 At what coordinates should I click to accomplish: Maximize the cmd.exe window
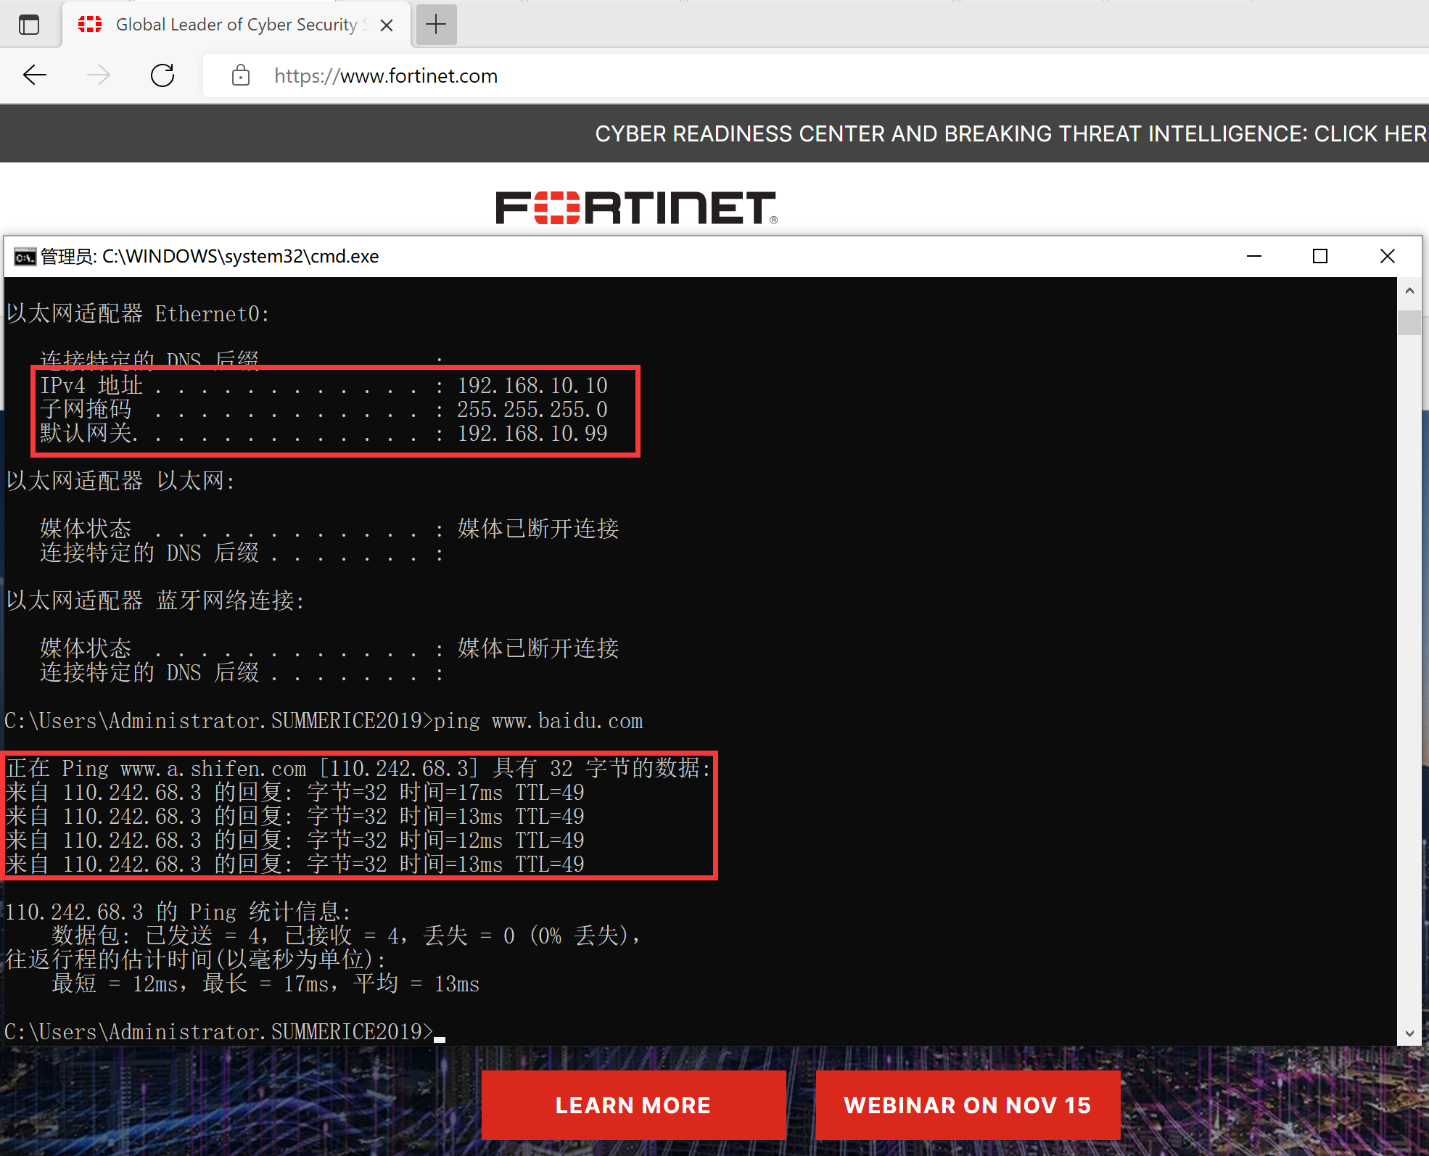coord(1320,256)
